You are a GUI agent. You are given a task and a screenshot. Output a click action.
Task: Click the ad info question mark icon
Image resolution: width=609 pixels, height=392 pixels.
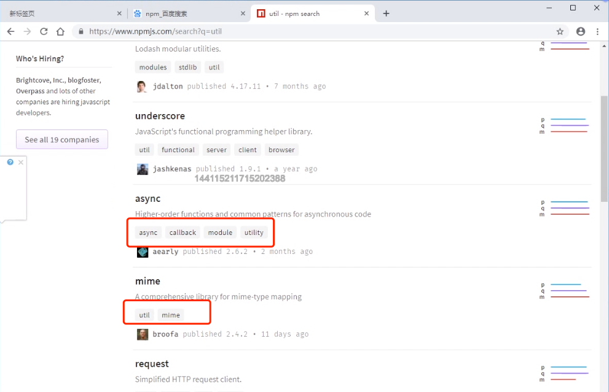[10, 162]
